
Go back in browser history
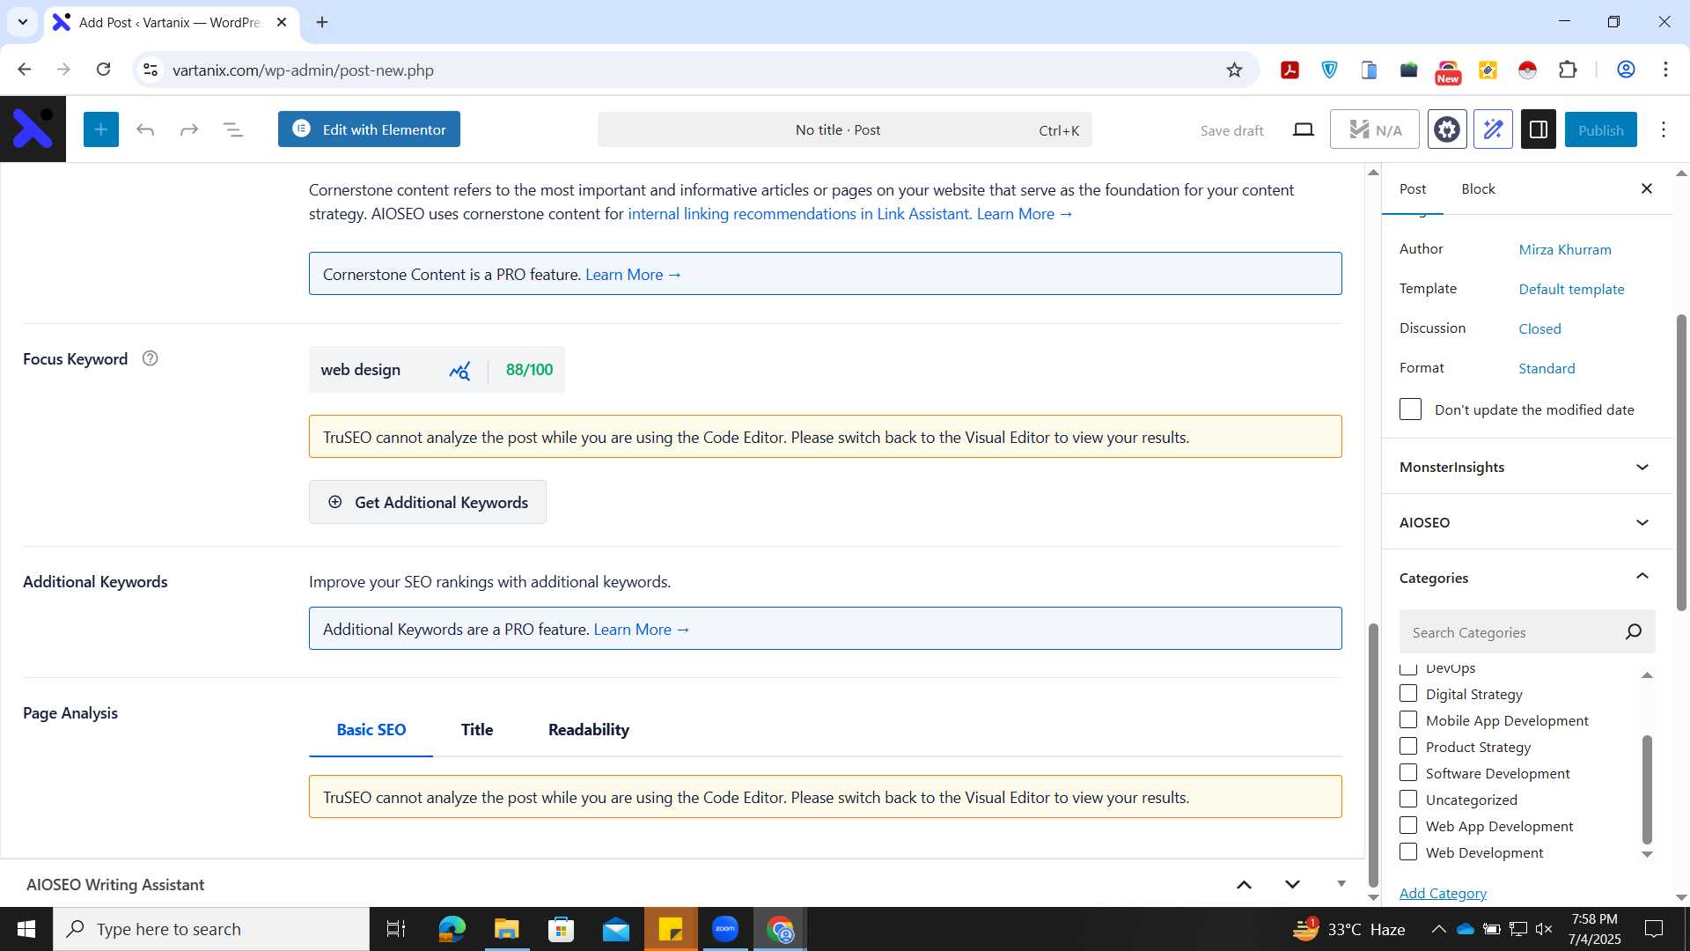[x=25, y=70]
